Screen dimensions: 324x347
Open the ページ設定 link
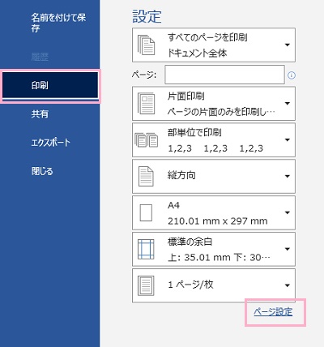(273, 312)
